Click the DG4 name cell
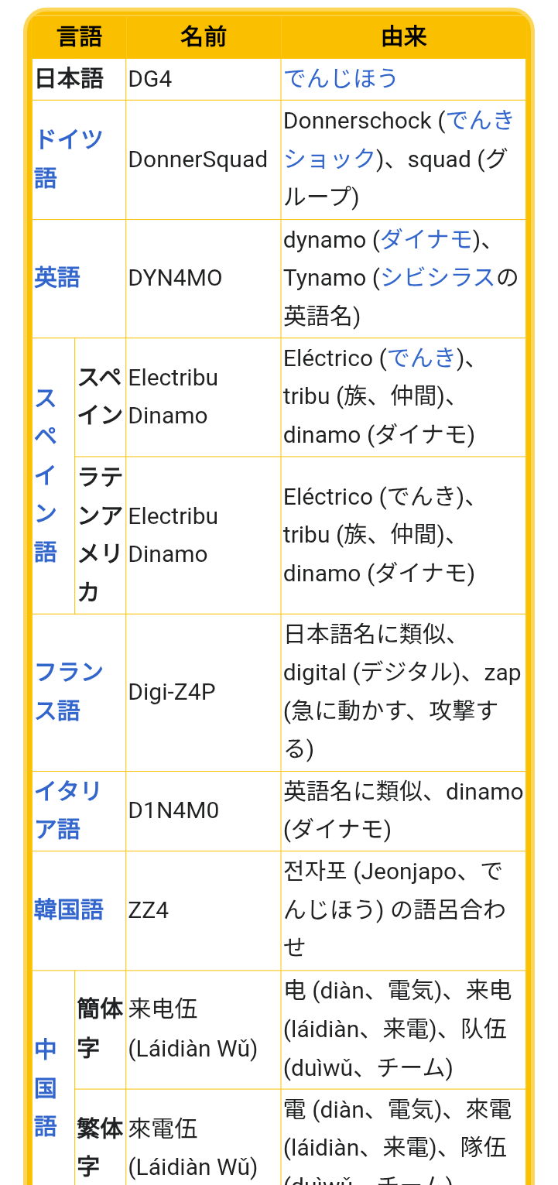Image resolution: width=558 pixels, height=1185 pixels. pyautogui.click(x=150, y=79)
